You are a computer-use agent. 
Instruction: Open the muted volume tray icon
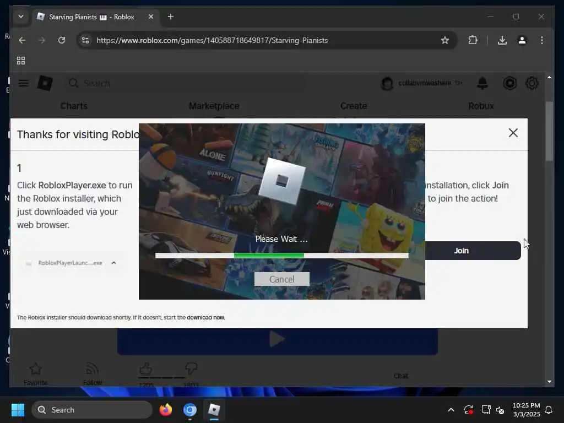pos(500,410)
